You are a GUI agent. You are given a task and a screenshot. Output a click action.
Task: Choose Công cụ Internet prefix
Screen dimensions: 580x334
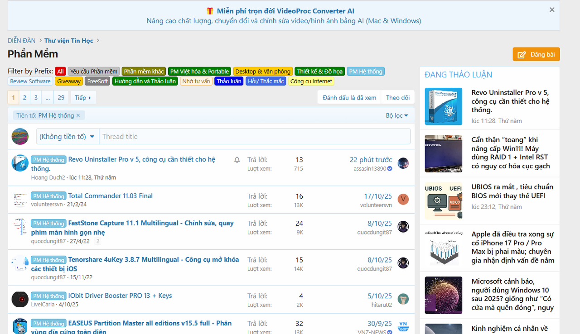coord(311,81)
